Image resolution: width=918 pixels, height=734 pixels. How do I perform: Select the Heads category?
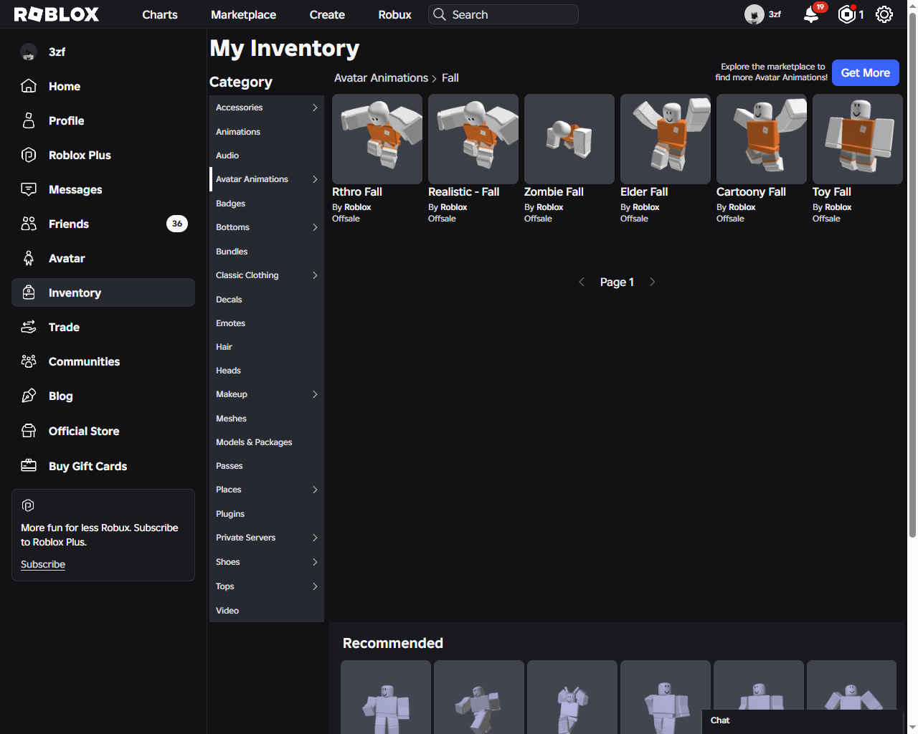coord(267,371)
